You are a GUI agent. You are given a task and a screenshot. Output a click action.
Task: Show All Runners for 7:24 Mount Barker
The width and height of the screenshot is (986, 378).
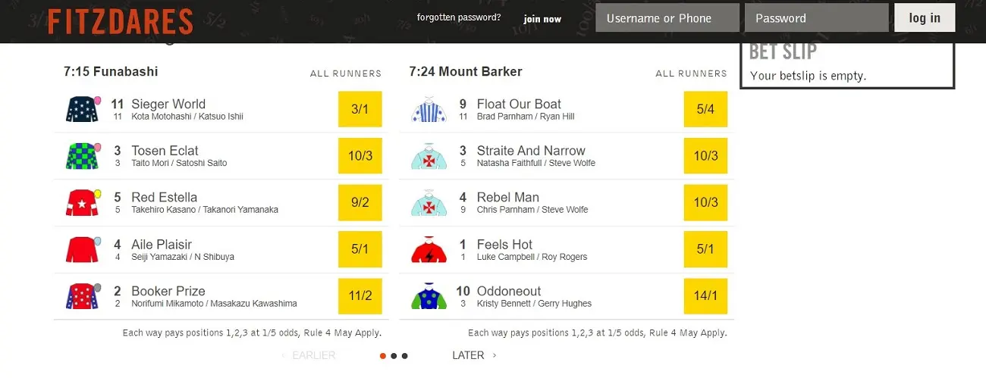691,73
